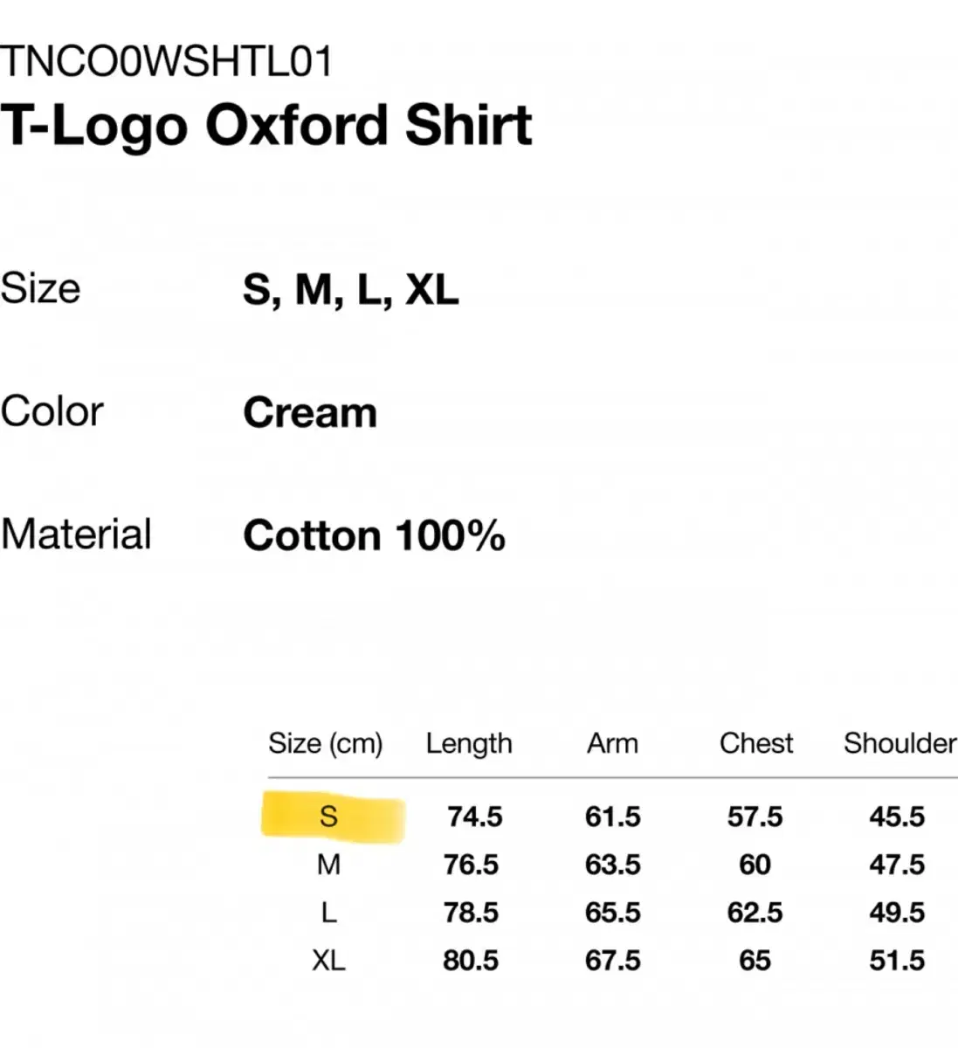Select the Length column header
The height and width of the screenshot is (1048, 958).
pos(469,743)
